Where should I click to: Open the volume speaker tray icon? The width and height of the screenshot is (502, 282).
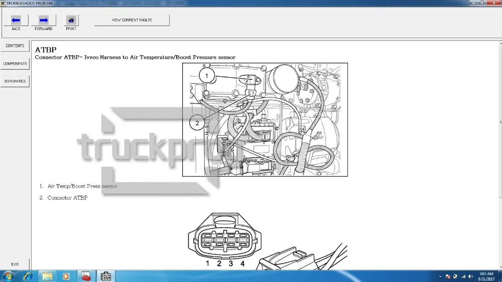pyautogui.click(x=471, y=276)
